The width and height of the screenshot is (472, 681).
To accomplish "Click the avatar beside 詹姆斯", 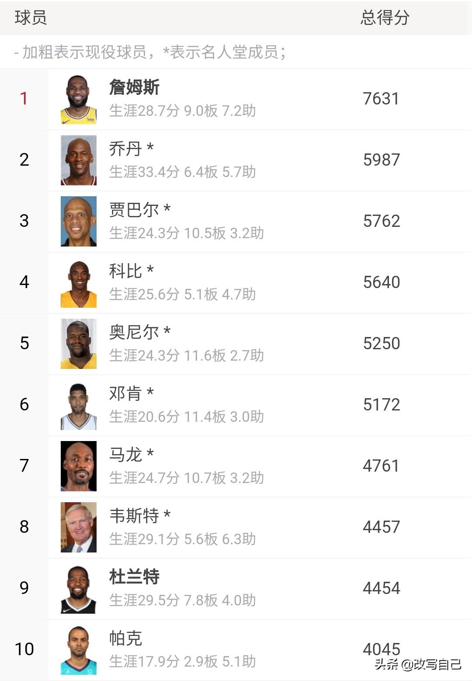I will click(79, 99).
